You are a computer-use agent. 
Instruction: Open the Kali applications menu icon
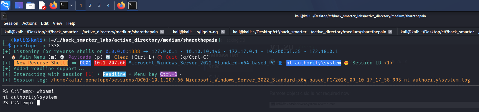tap(5, 5)
